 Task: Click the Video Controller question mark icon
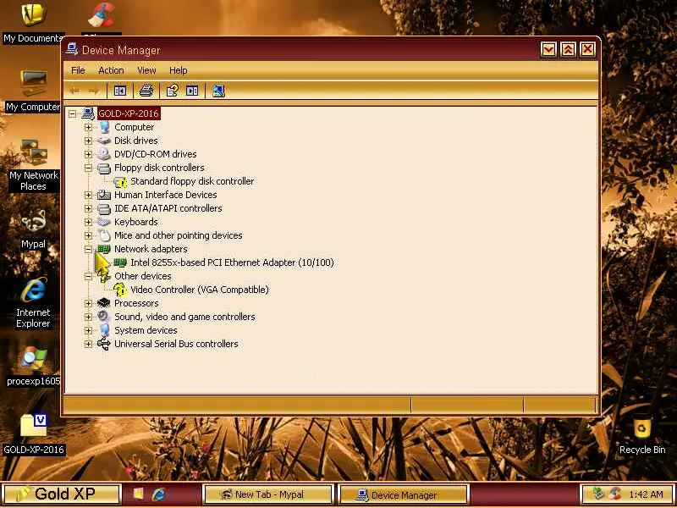tap(120, 290)
